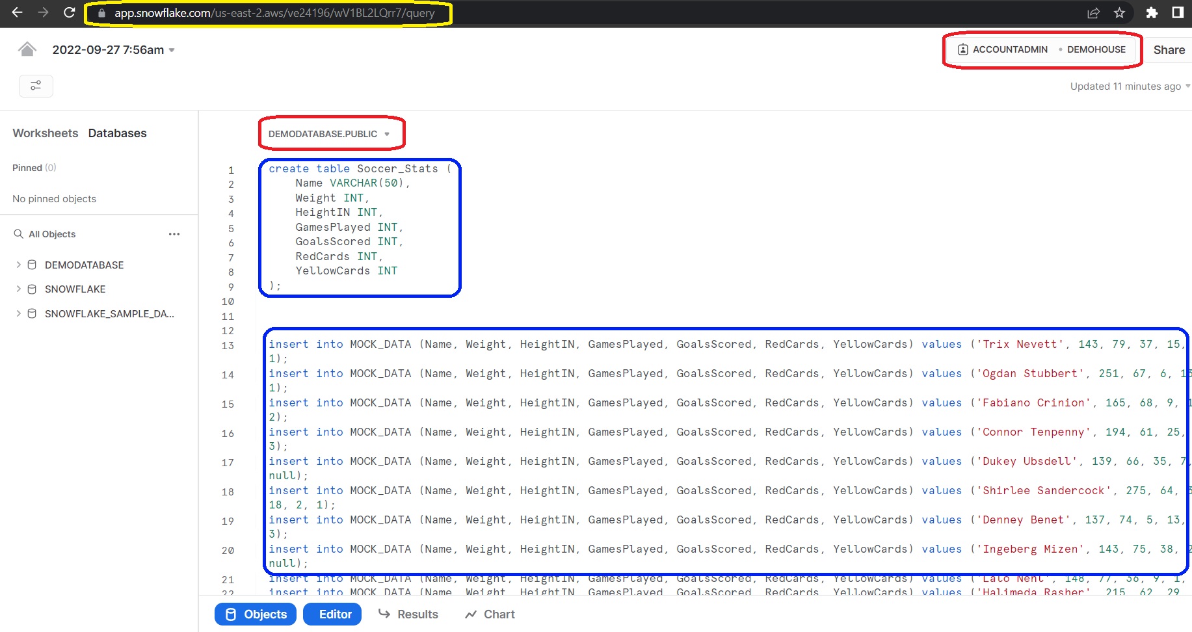Bookmark page using the star icon
Screen dimensions: 1192x632
point(1119,13)
